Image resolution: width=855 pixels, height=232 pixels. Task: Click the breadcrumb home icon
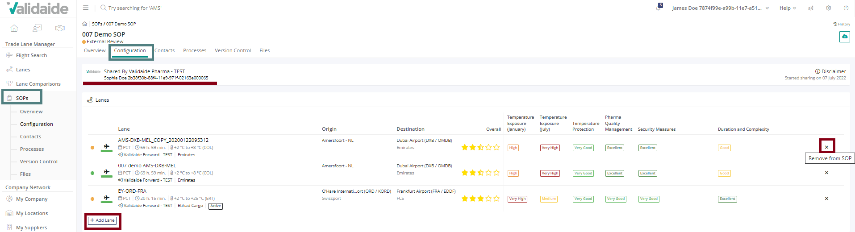[85, 24]
